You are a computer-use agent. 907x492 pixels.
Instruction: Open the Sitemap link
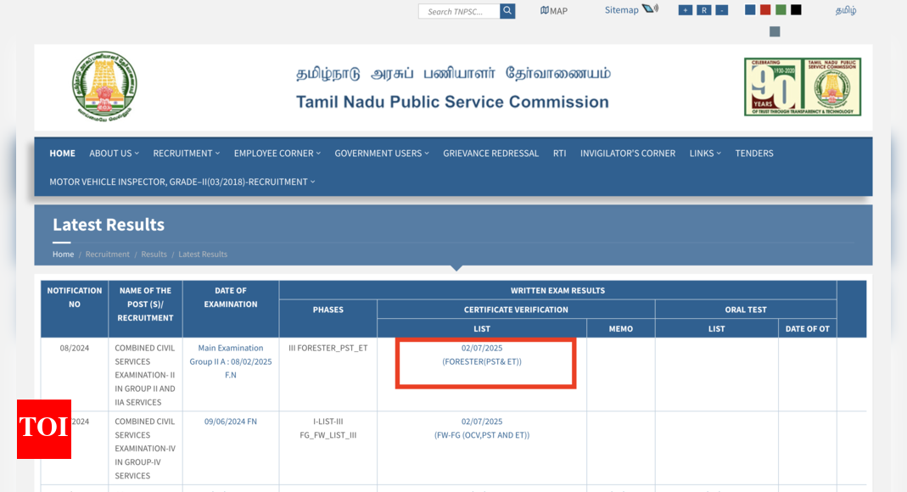pyautogui.click(x=621, y=10)
